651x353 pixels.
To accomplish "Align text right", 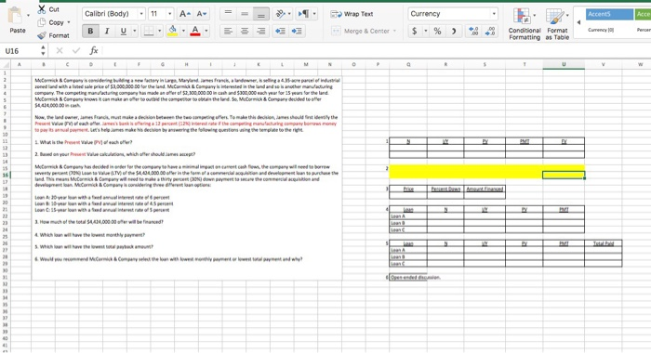I will coord(260,31).
